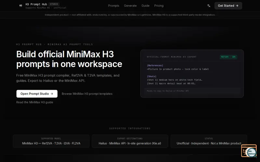Image resolution: width=260 pixels, height=162 pixels.
Task: Click the Official-Format MiniMax H3 Export heading
Action: point(172,57)
